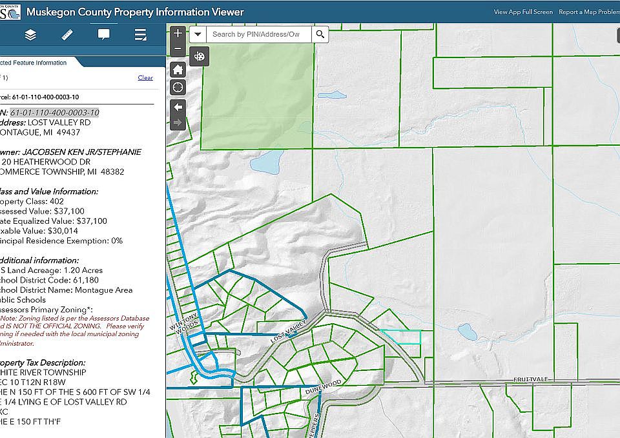Click owner name JACOBSEN KEN JR/STEPHANIE
Screen dimensions: 620x438
tap(81, 152)
